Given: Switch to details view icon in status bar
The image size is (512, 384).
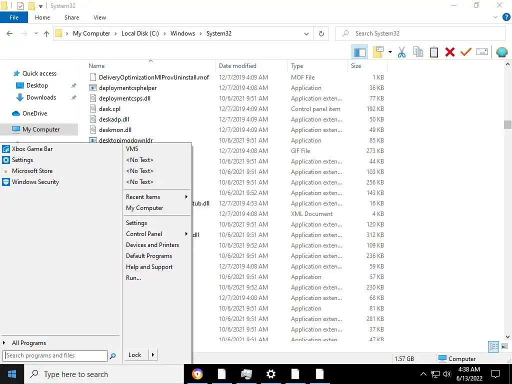Looking at the screenshot, I should pos(493,347).
